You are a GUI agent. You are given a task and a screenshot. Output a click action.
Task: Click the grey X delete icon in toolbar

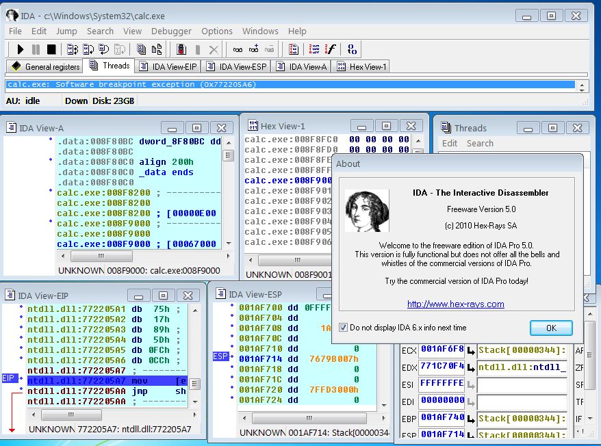[x=214, y=49]
